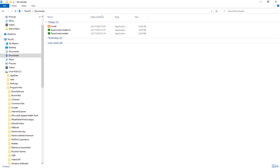The image size is (280, 168).
Task: Open the View ribbon tab
Action: (33, 6)
